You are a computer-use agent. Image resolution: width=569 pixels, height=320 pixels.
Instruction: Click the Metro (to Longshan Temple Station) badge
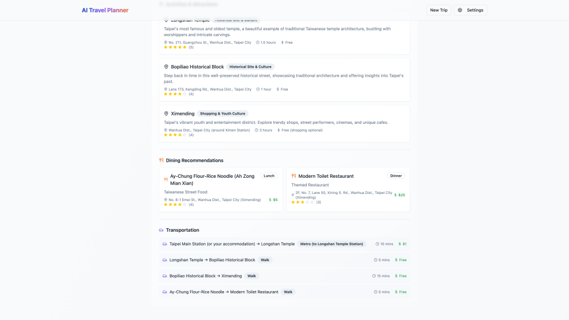coord(332,244)
